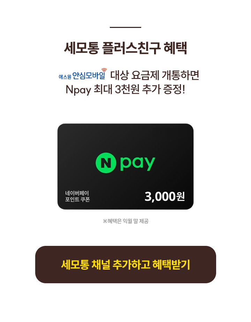Click the 3,000원 amount on the card

click(x=165, y=197)
